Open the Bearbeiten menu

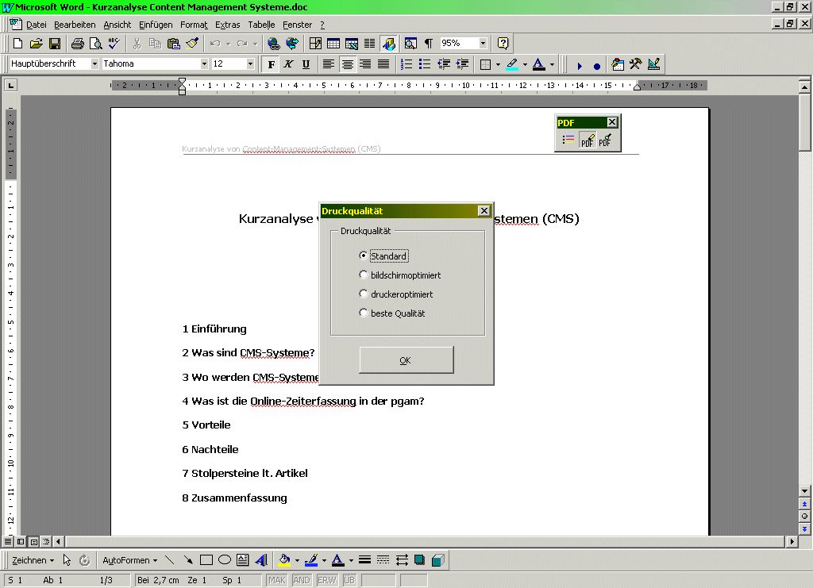click(x=75, y=25)
